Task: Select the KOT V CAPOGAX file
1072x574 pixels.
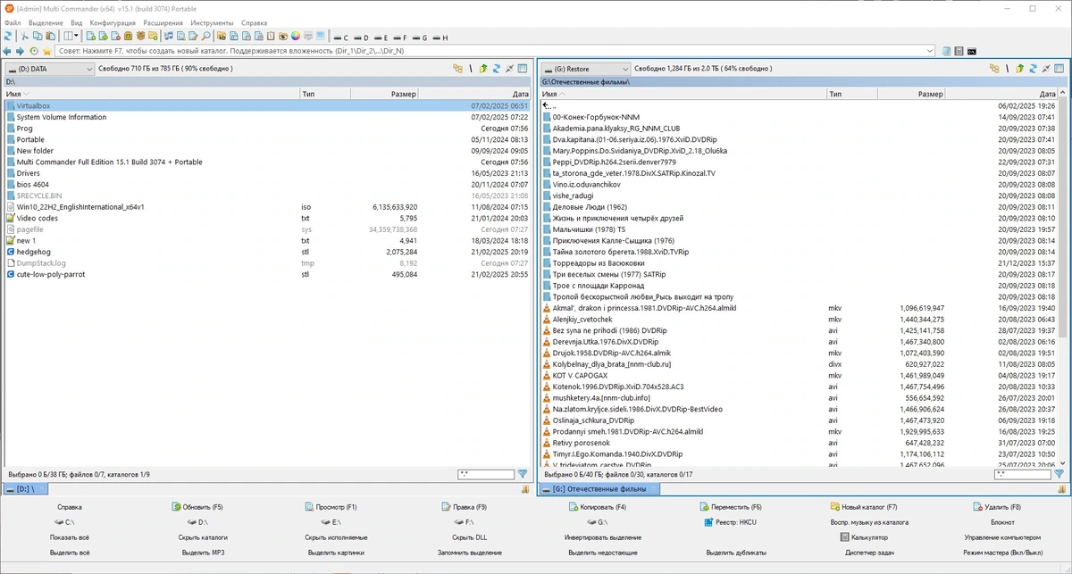Action: click(800, 375)
